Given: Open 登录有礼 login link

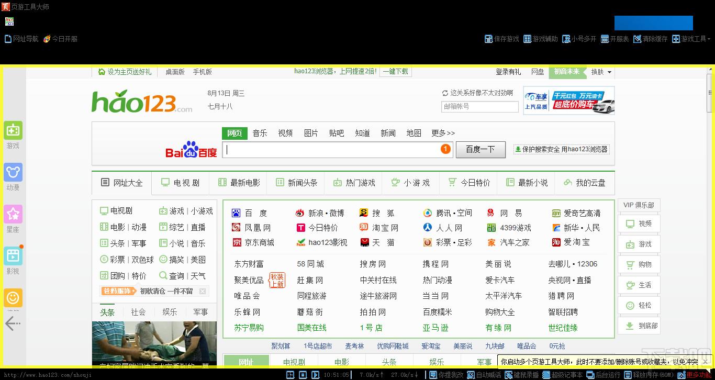Looking at the screenshot, I should click(x=508, y=72).
